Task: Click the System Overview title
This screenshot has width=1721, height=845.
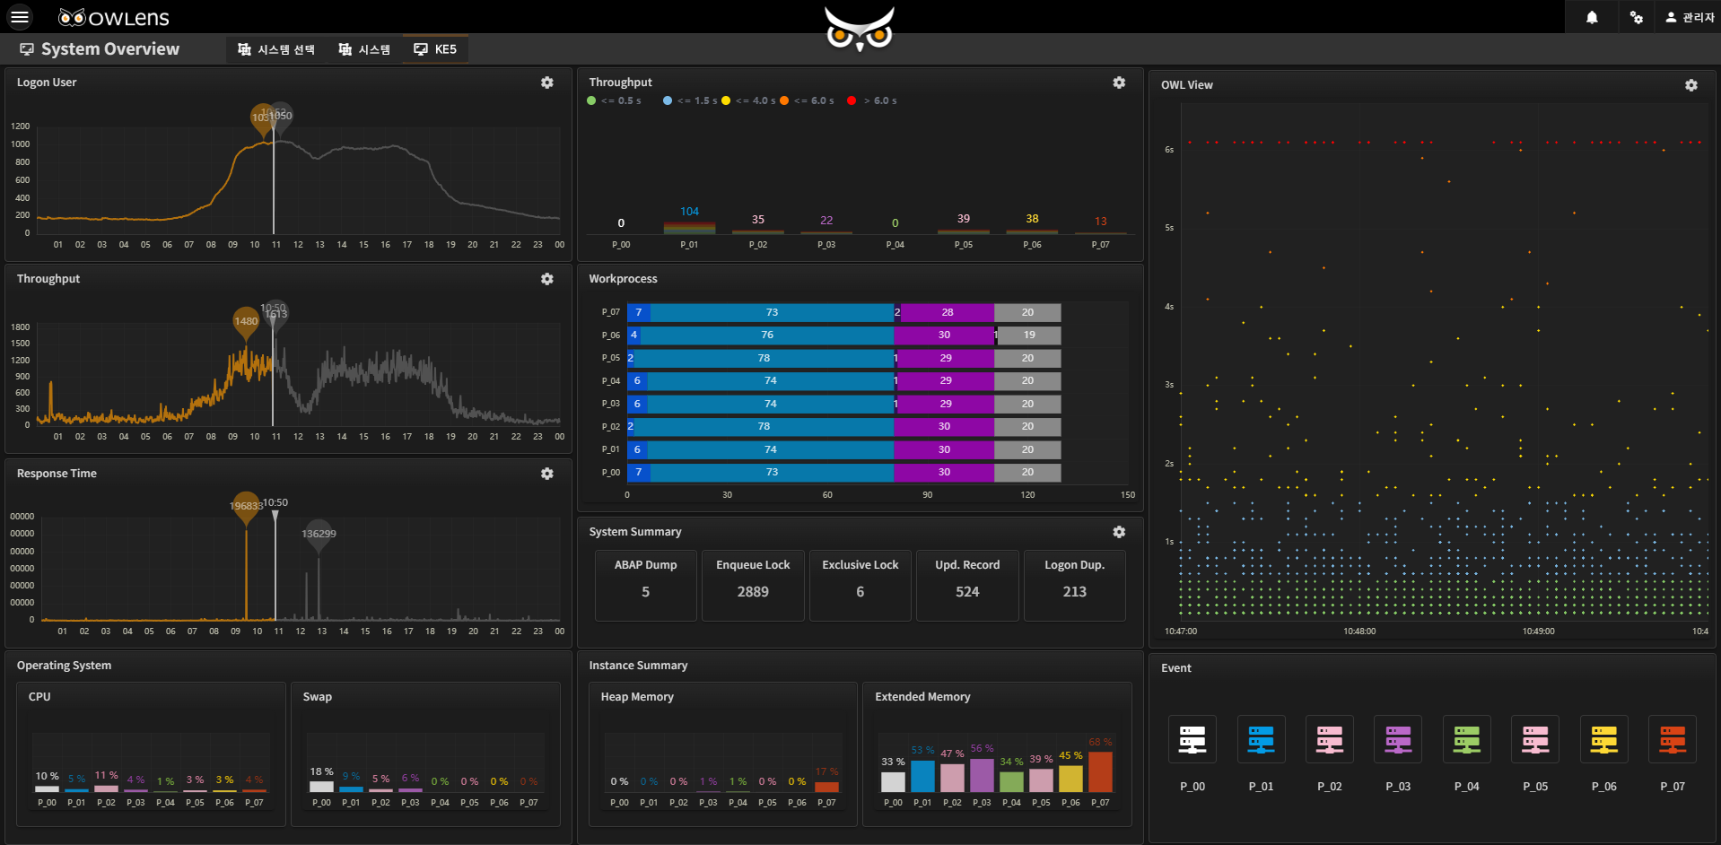Action: [x=110, y=49]
